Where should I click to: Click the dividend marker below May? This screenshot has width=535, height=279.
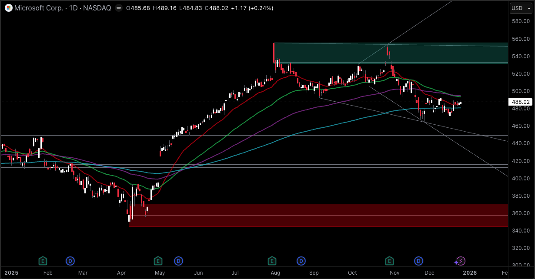click(179, 261)
